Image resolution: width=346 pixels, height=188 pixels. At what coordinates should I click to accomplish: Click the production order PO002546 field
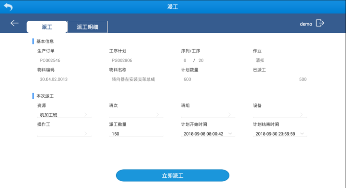point(50,60)
